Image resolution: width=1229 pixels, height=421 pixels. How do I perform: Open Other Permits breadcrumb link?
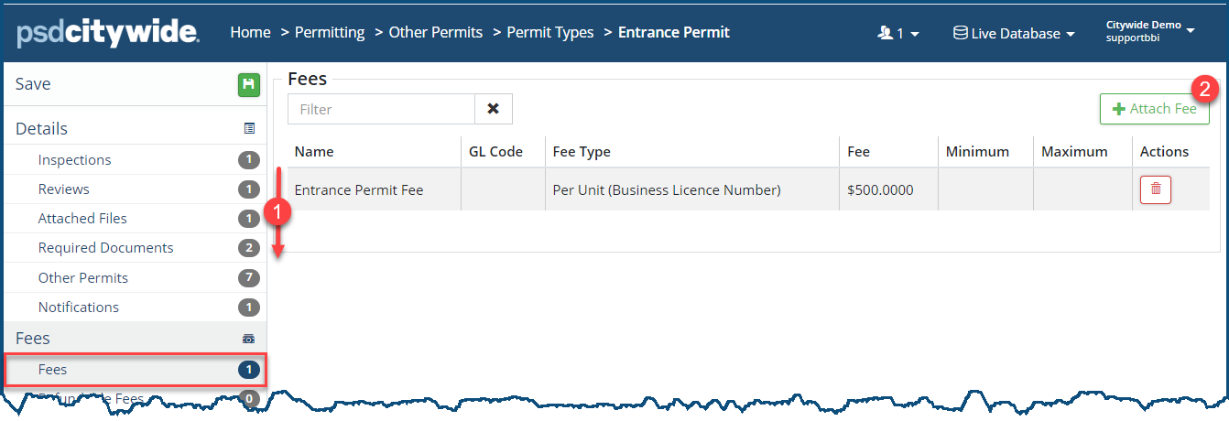coord(435,33)
